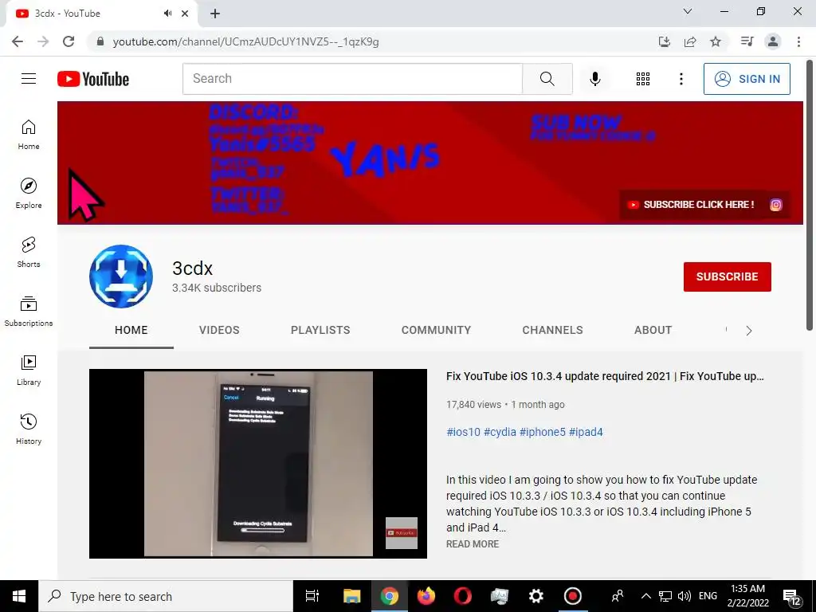Open Explore in the sidebar
Image resolution: width=816 pixels, height=612 pixels.
(x=29, y=194)
